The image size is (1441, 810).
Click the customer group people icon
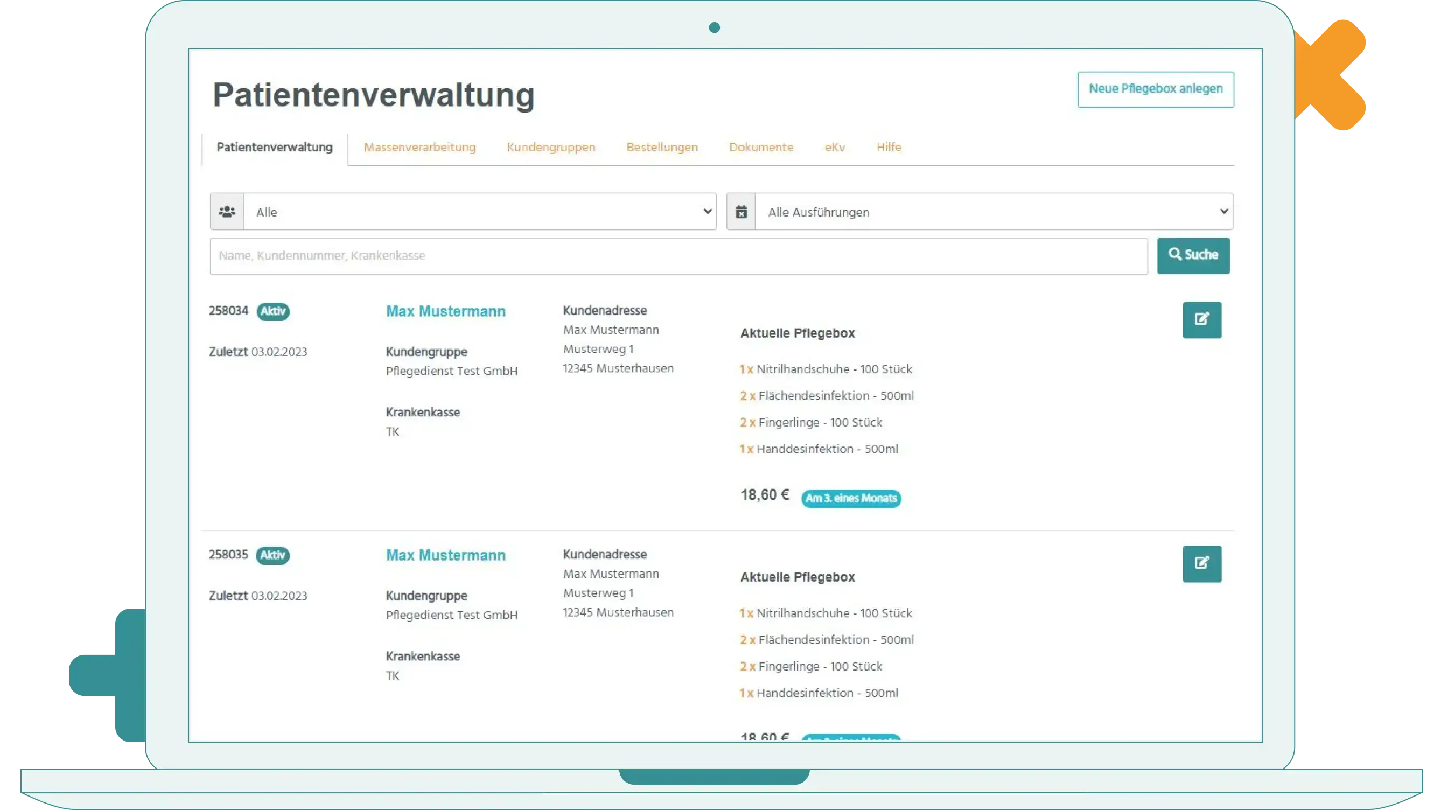227,212
